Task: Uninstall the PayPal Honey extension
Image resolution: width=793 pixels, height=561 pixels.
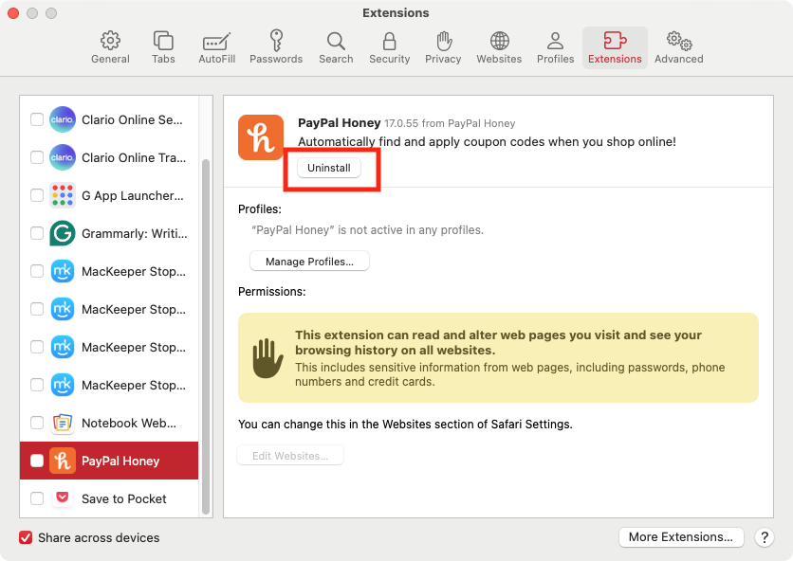Action: coord(329,167)
